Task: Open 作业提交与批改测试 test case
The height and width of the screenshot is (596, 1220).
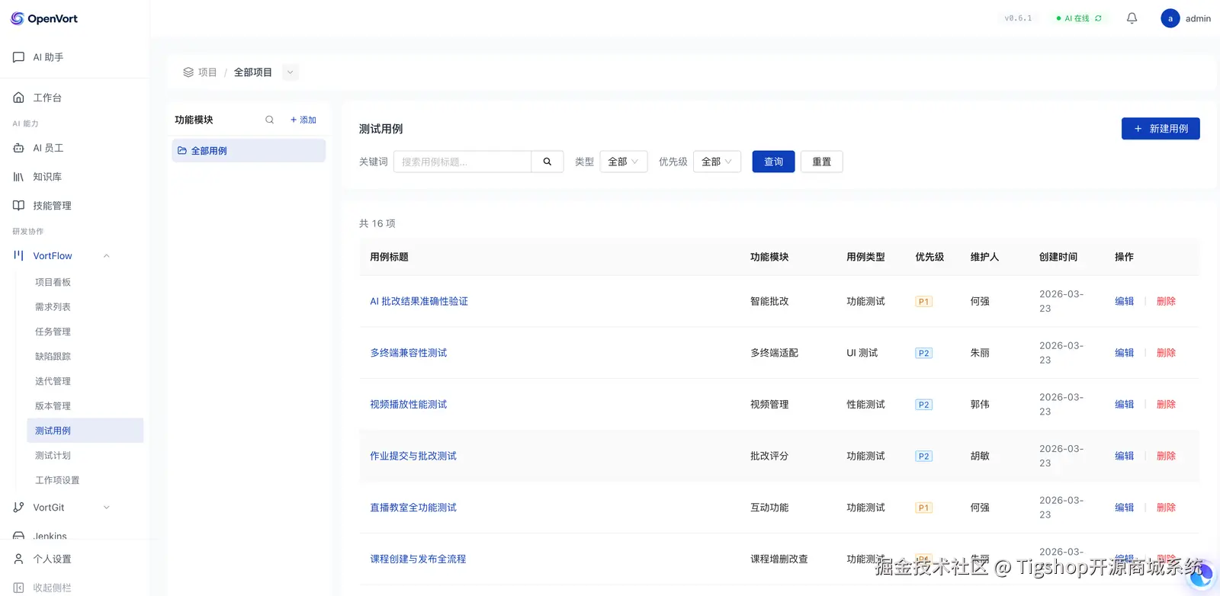Action: 413,457
